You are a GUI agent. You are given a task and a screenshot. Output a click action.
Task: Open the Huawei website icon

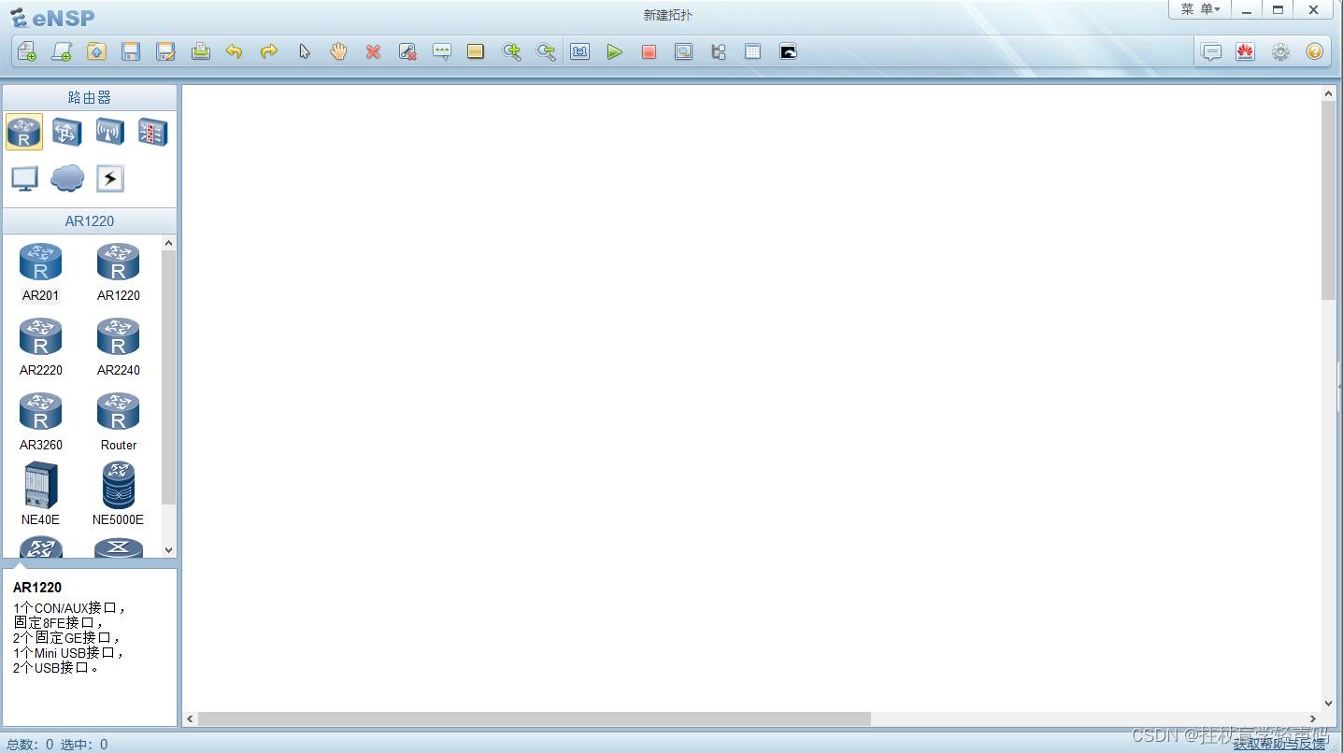coord(1245,51)
